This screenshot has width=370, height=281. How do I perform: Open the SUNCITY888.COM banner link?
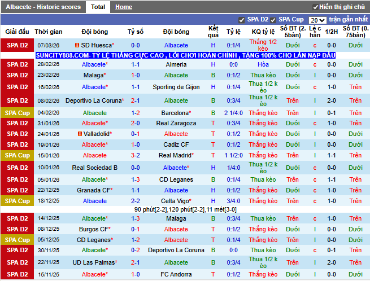[185, 55]
